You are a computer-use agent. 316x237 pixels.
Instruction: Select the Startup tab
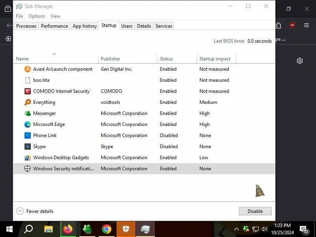pos(109,25)
